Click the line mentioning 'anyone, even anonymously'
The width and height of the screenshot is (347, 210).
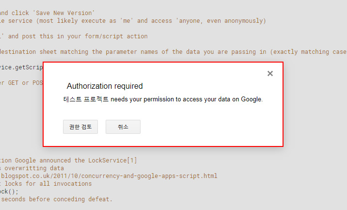click(x=133, y=21)
